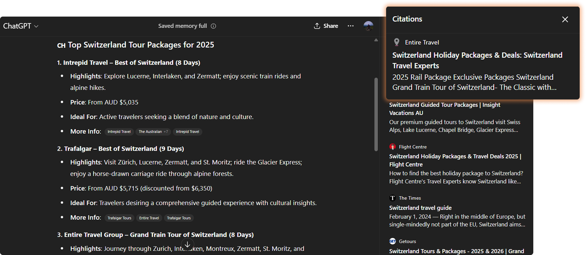Click the second Intrepid Travel chip after The Australian
The width and height of the screenshot is (586, 255).
[x=187, y=132]
